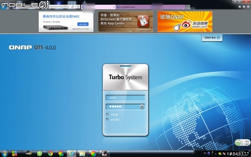The height and width of the screenshot is (157, 251).
Task: Click the password input field
Action: click(x=125, y=106)
